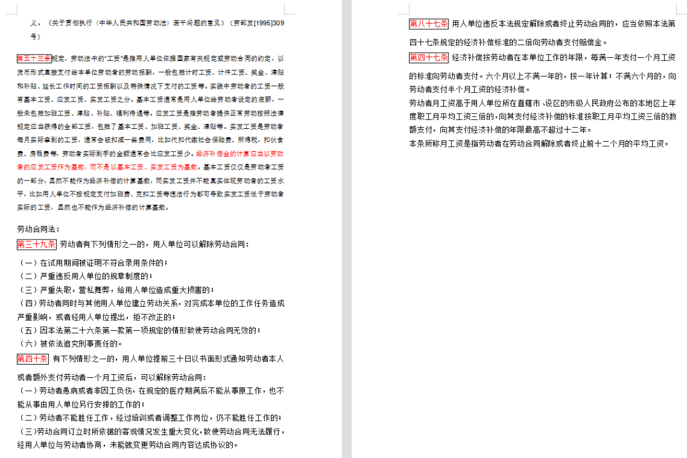687x458 pixels.
Task: Click the line starting "劳动者月工资高于用人单位"
Action: pos(543,104)
